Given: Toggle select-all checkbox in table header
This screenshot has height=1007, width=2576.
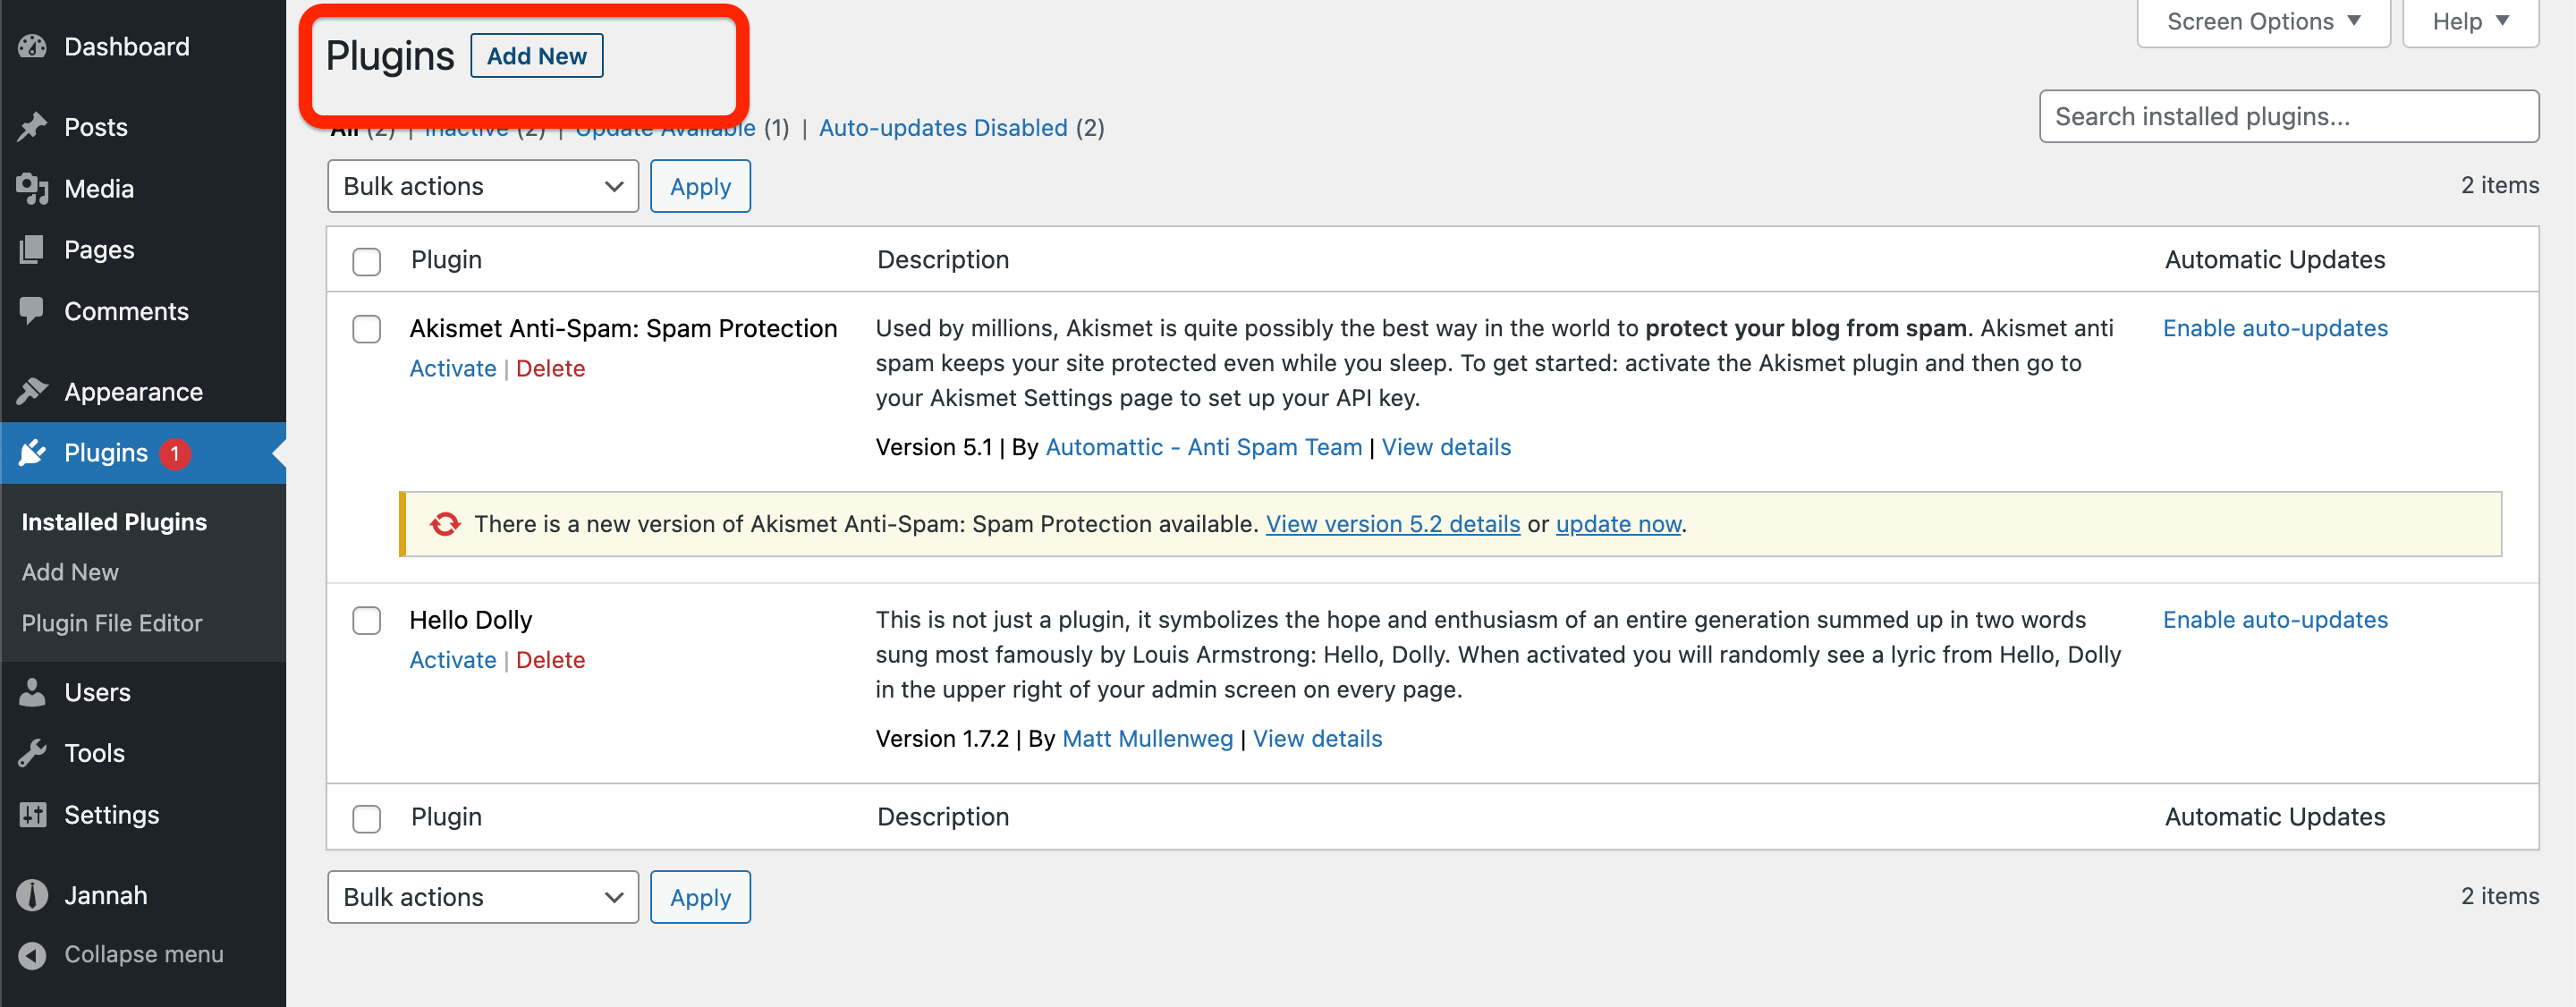Looking at the screenshot, I should tap(367, 261).
